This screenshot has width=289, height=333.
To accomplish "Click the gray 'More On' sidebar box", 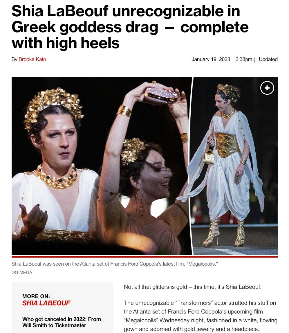I will (x=62, y=308).
